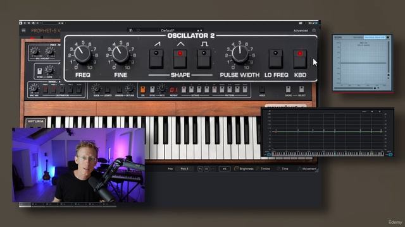Toggle the LFO SYNC switch
The height and width of the screenshot is (227, 405).
(39, 71)
